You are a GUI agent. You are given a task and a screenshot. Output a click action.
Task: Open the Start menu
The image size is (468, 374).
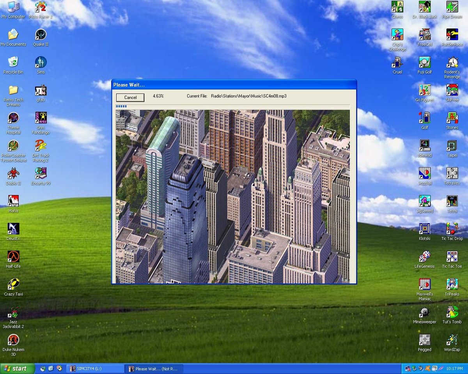click(16, 369)
